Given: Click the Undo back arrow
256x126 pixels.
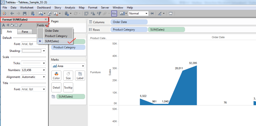Looking at the screenshot, I should (12, 13).
